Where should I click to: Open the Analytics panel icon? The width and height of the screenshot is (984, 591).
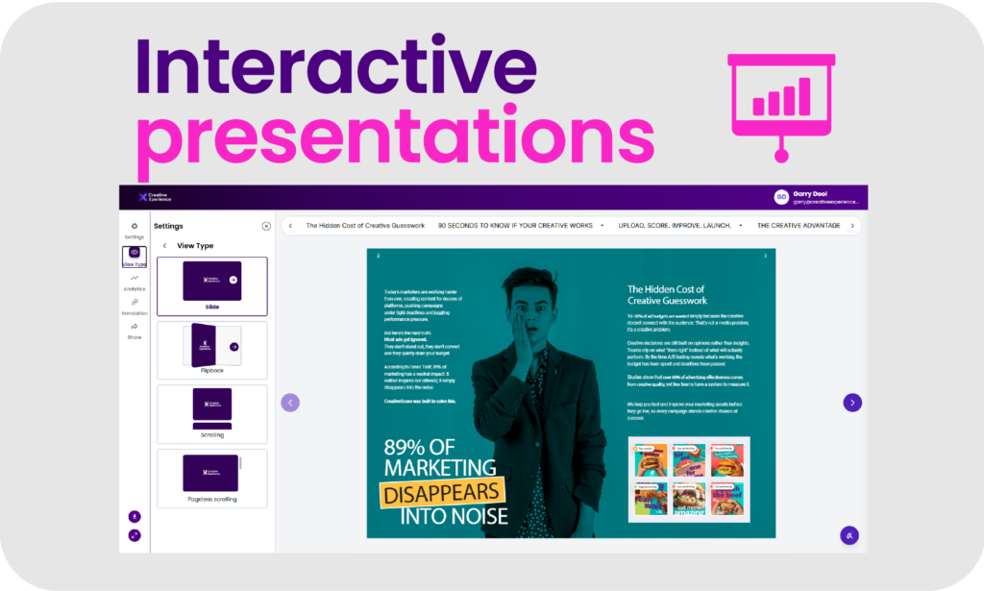pos(135,280)
